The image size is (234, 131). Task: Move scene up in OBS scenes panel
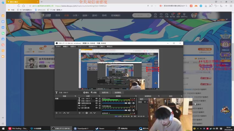(x=64, y=113)
